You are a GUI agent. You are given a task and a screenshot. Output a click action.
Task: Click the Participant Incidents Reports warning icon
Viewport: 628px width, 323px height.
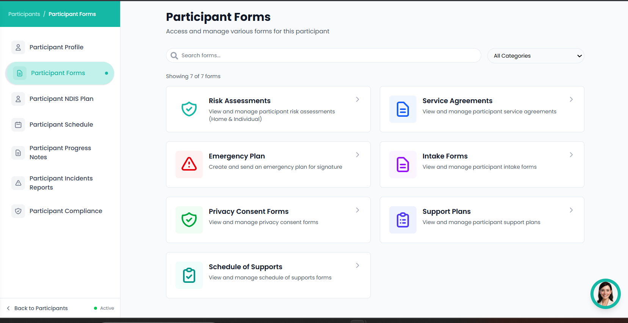[18, 183]
